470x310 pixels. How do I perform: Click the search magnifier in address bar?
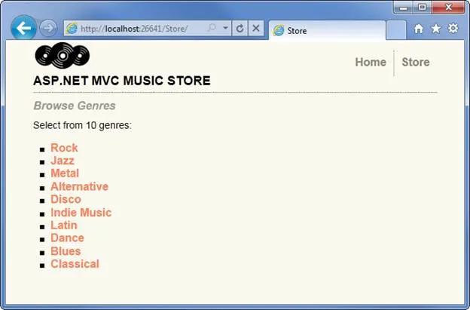click(212, 28)
